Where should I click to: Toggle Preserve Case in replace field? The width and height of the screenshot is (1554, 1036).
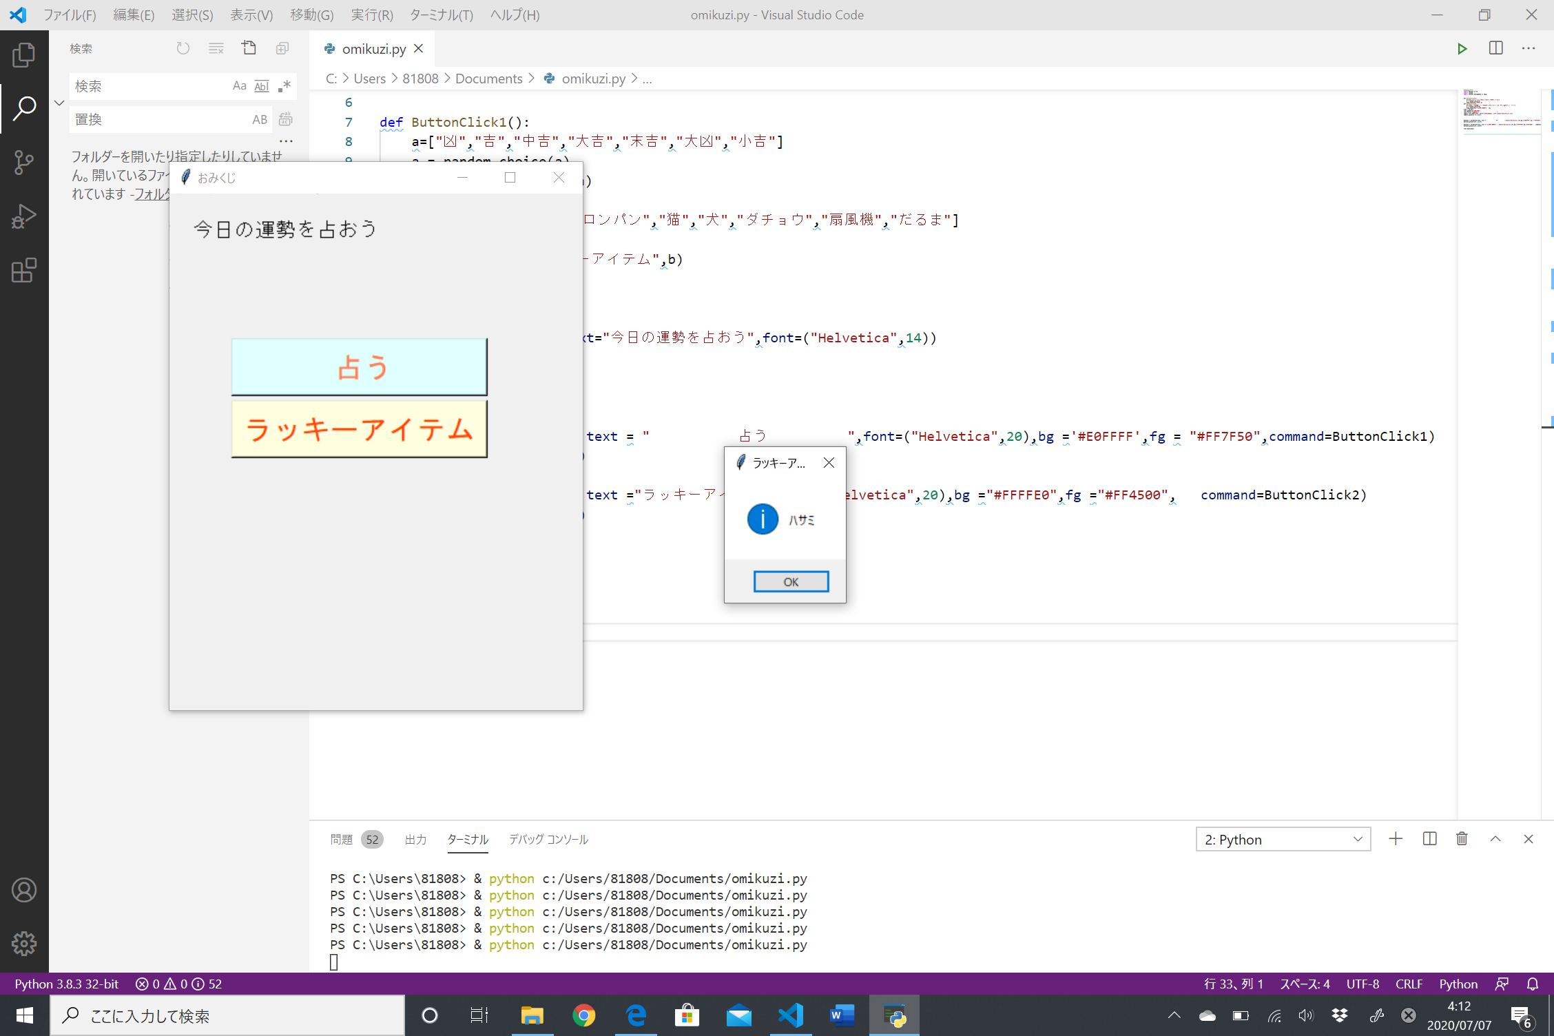260,119
